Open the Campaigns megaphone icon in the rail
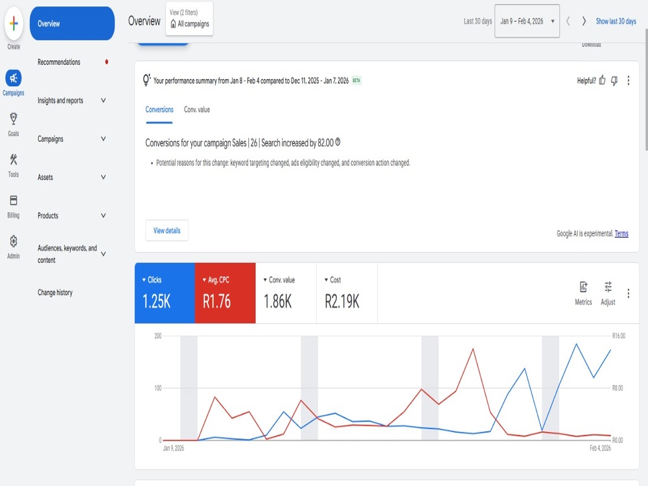Screen dimensions: 648x486 [14, 78]
